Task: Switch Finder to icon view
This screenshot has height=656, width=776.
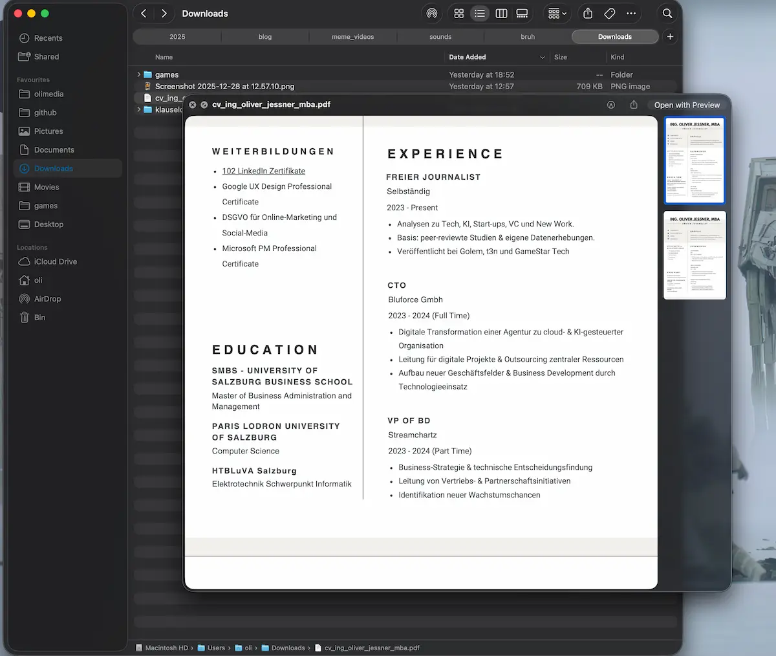Action: [458, 13]
